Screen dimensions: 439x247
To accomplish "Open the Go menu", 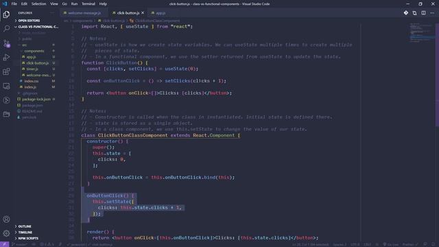I will (x=64, y=4).
